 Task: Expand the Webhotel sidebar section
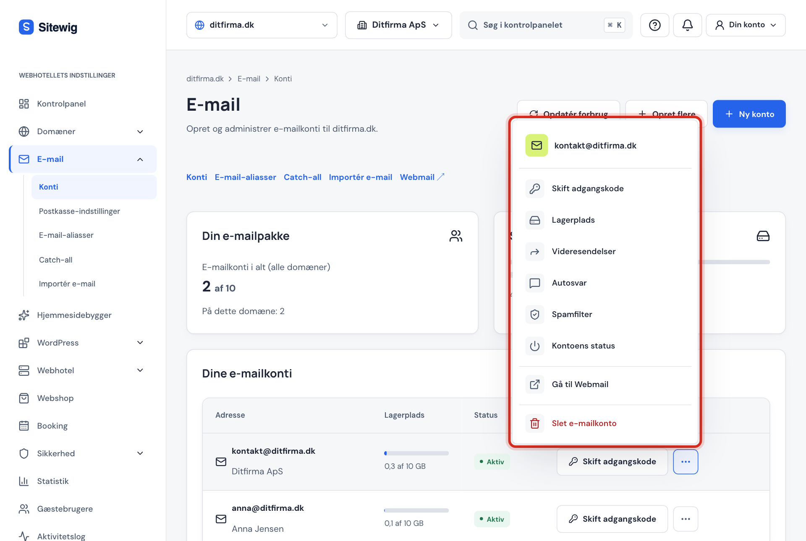[140, 370]
